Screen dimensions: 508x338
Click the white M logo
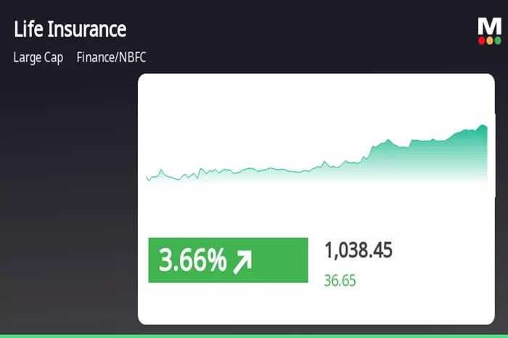pyautogui.click(x=490, y=27)
